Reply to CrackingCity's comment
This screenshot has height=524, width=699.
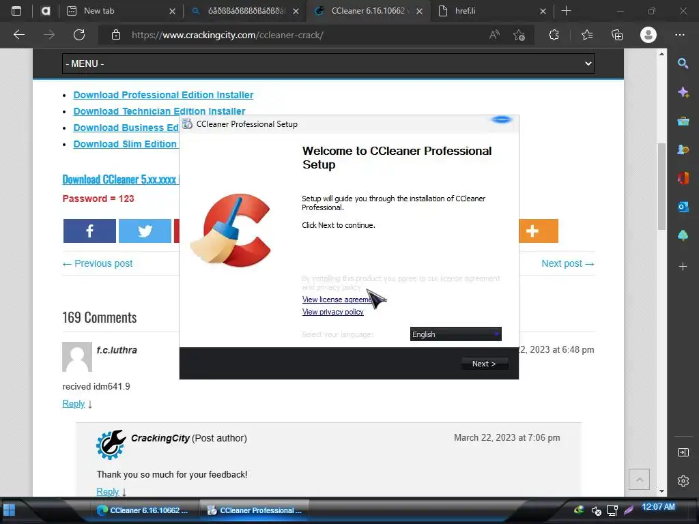point(108,491)
